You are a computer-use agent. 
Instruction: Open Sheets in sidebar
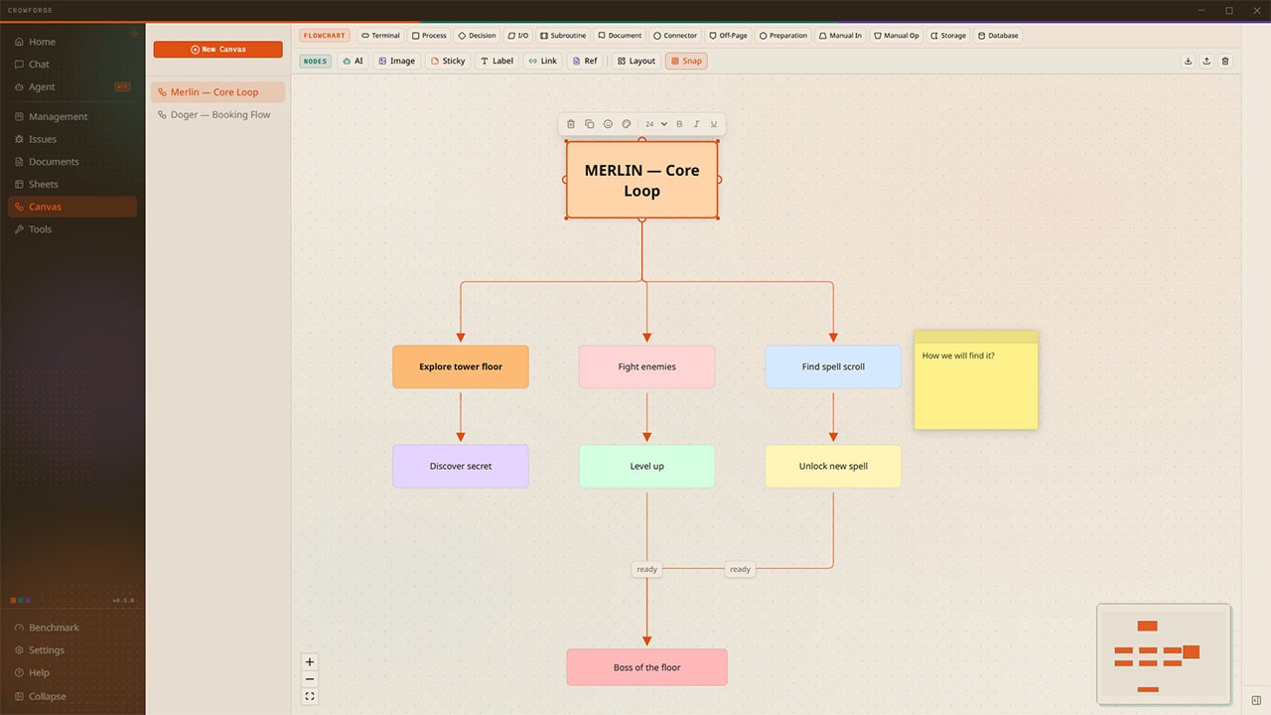(x=72, y=184)
